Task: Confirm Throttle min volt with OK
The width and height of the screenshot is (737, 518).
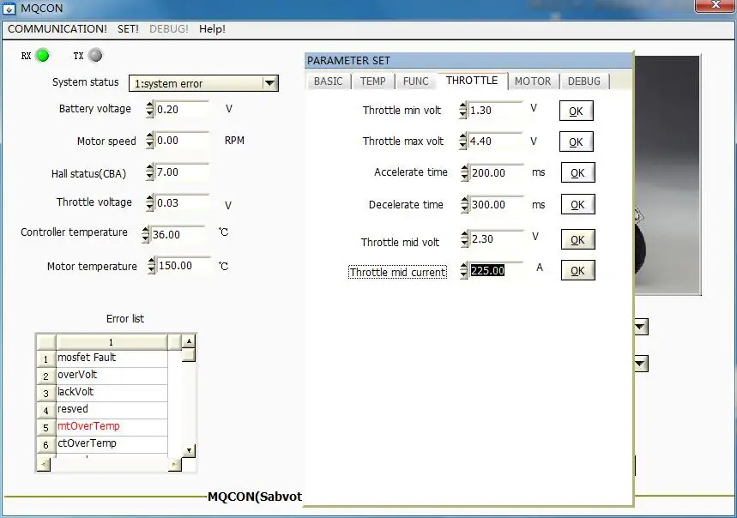Action: [x=577, y=111]
